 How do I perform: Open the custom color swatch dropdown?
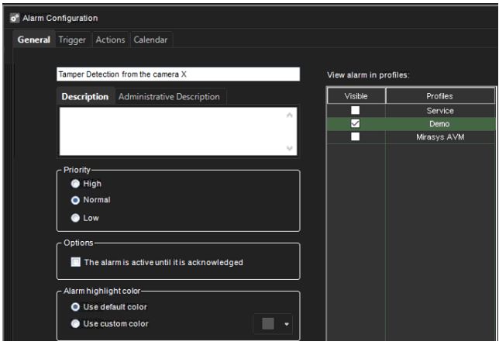pos(284,324)
